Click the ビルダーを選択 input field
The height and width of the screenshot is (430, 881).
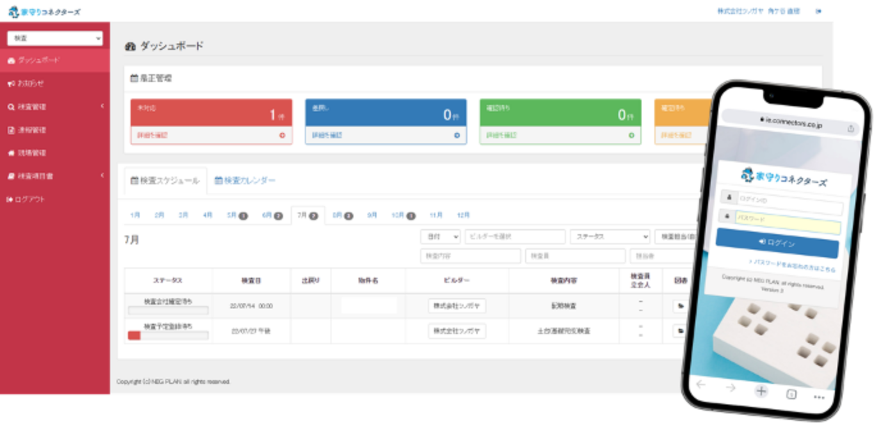(515, 237)
